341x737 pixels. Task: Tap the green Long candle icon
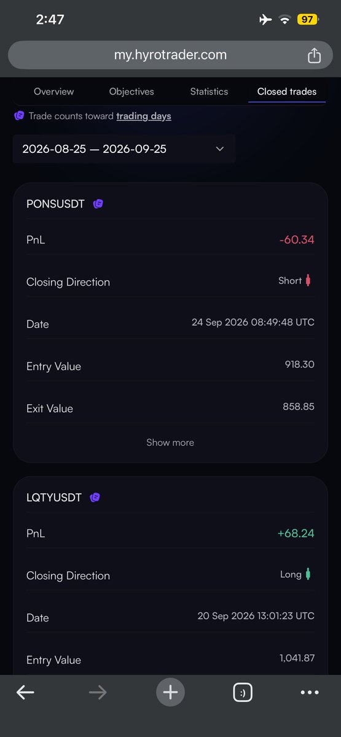pyautogui.click(x=308, y=574)
